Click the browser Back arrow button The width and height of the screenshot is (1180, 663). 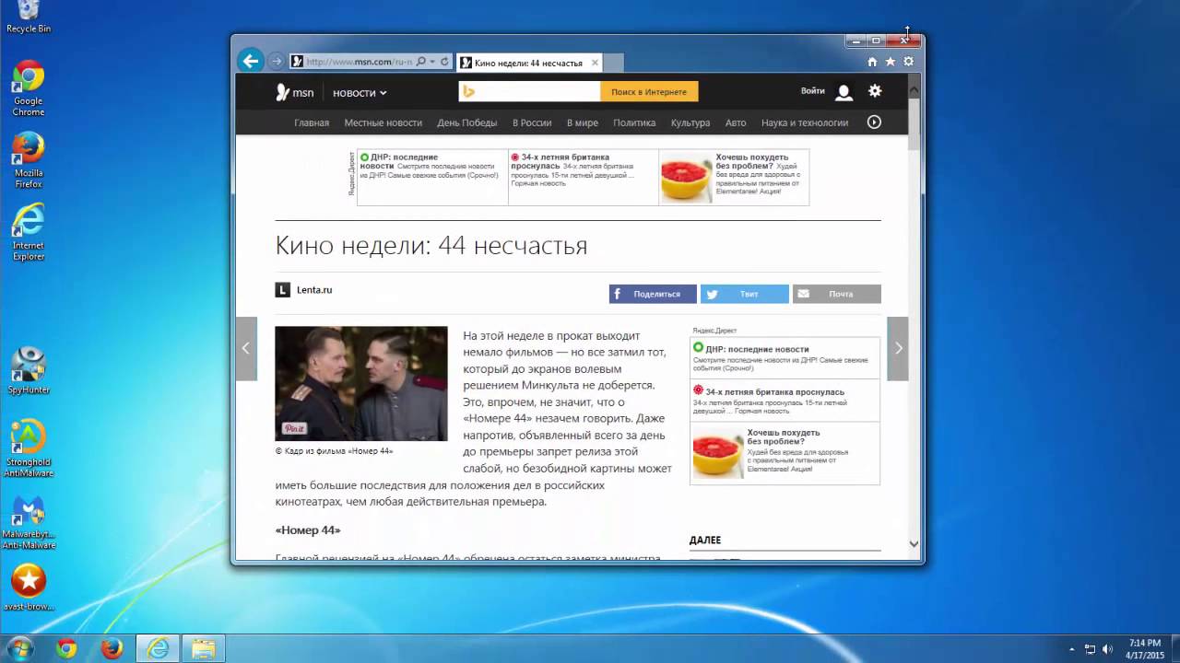pos(251,61)
